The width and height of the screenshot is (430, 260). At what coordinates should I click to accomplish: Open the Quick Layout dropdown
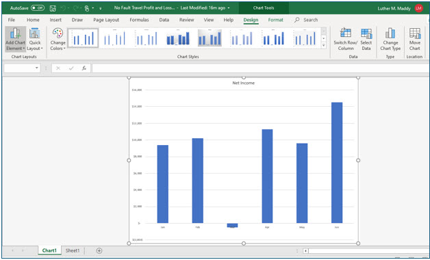tap(35, 39)
